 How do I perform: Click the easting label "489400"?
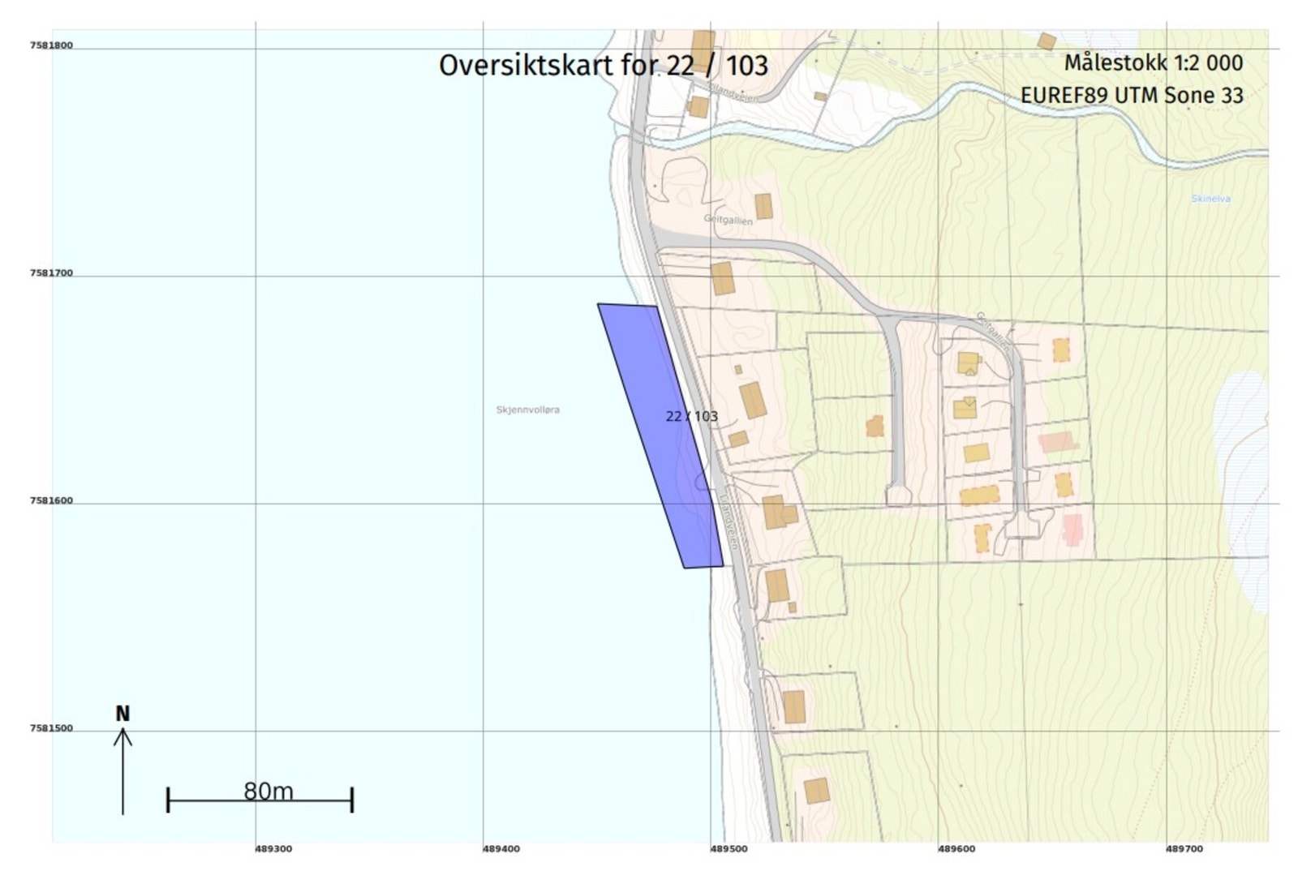tap(501, 849)
